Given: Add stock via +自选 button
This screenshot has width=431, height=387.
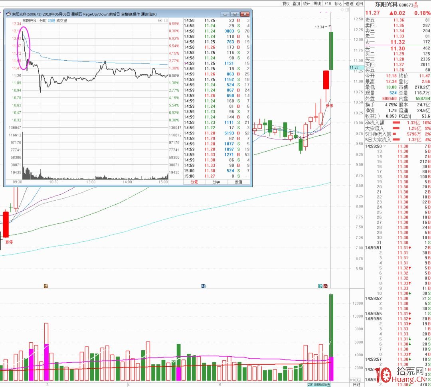Looking at the screenshot, I should 349,4.
